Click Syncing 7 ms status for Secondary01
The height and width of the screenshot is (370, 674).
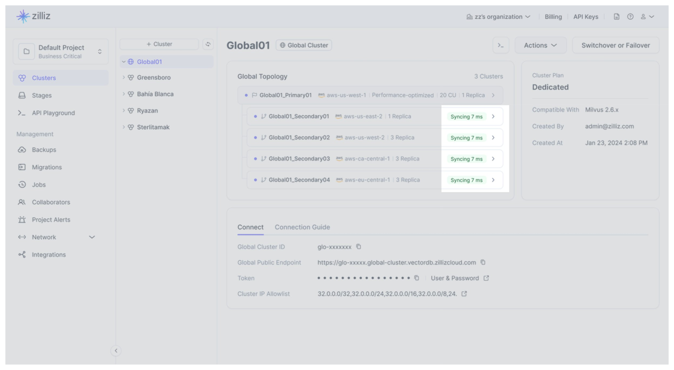pos(466,117)
